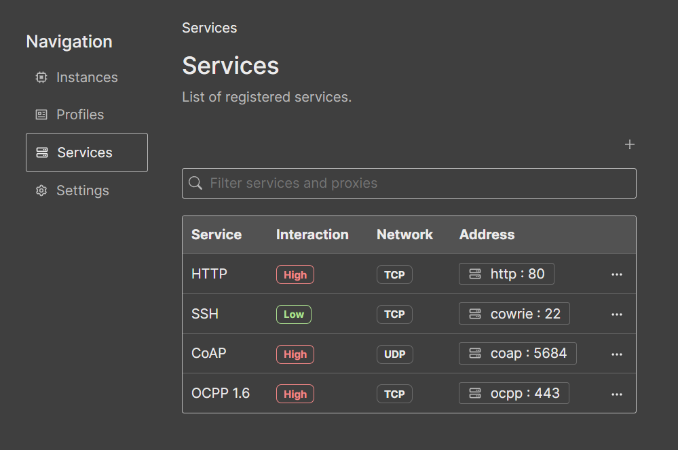Click the search magnifier icon
The height and width of the screenshot is (450, 678).
coord(195,183)
